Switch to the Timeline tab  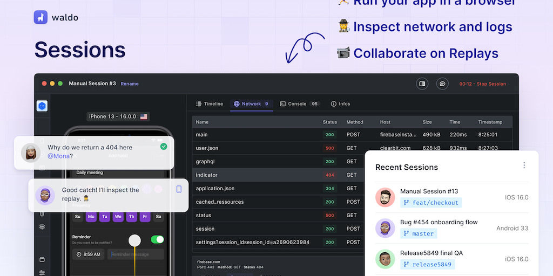[210, 104]
